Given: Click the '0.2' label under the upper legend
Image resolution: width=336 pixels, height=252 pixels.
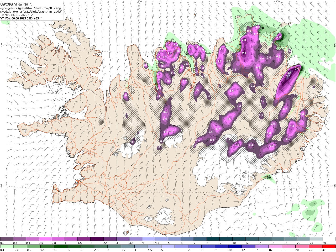Looking at the screenshot, I should (2, 243).
